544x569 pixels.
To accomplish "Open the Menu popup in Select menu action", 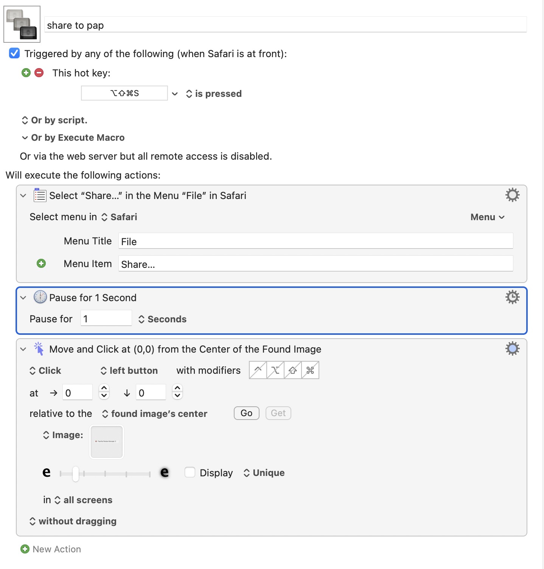I will click(487, 217).
